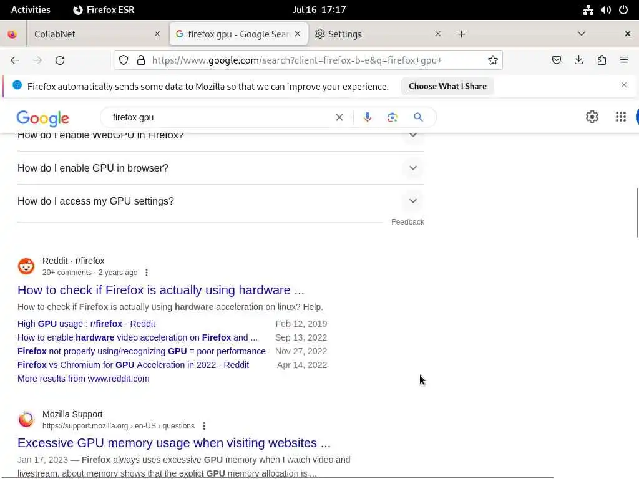Bookmark this page with the star
The image size is (639, 479).
tap(493, 60)
